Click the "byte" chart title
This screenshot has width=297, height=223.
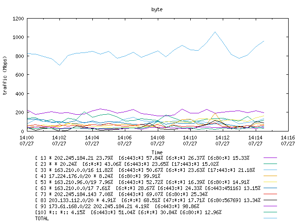click(x=157, y=9)
